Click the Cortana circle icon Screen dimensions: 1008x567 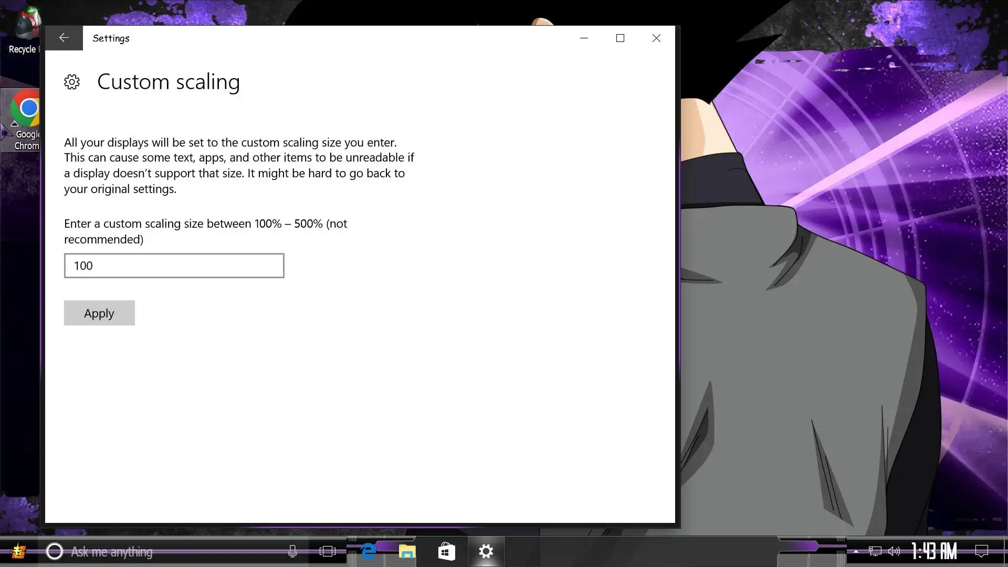(x=55, y=551)
